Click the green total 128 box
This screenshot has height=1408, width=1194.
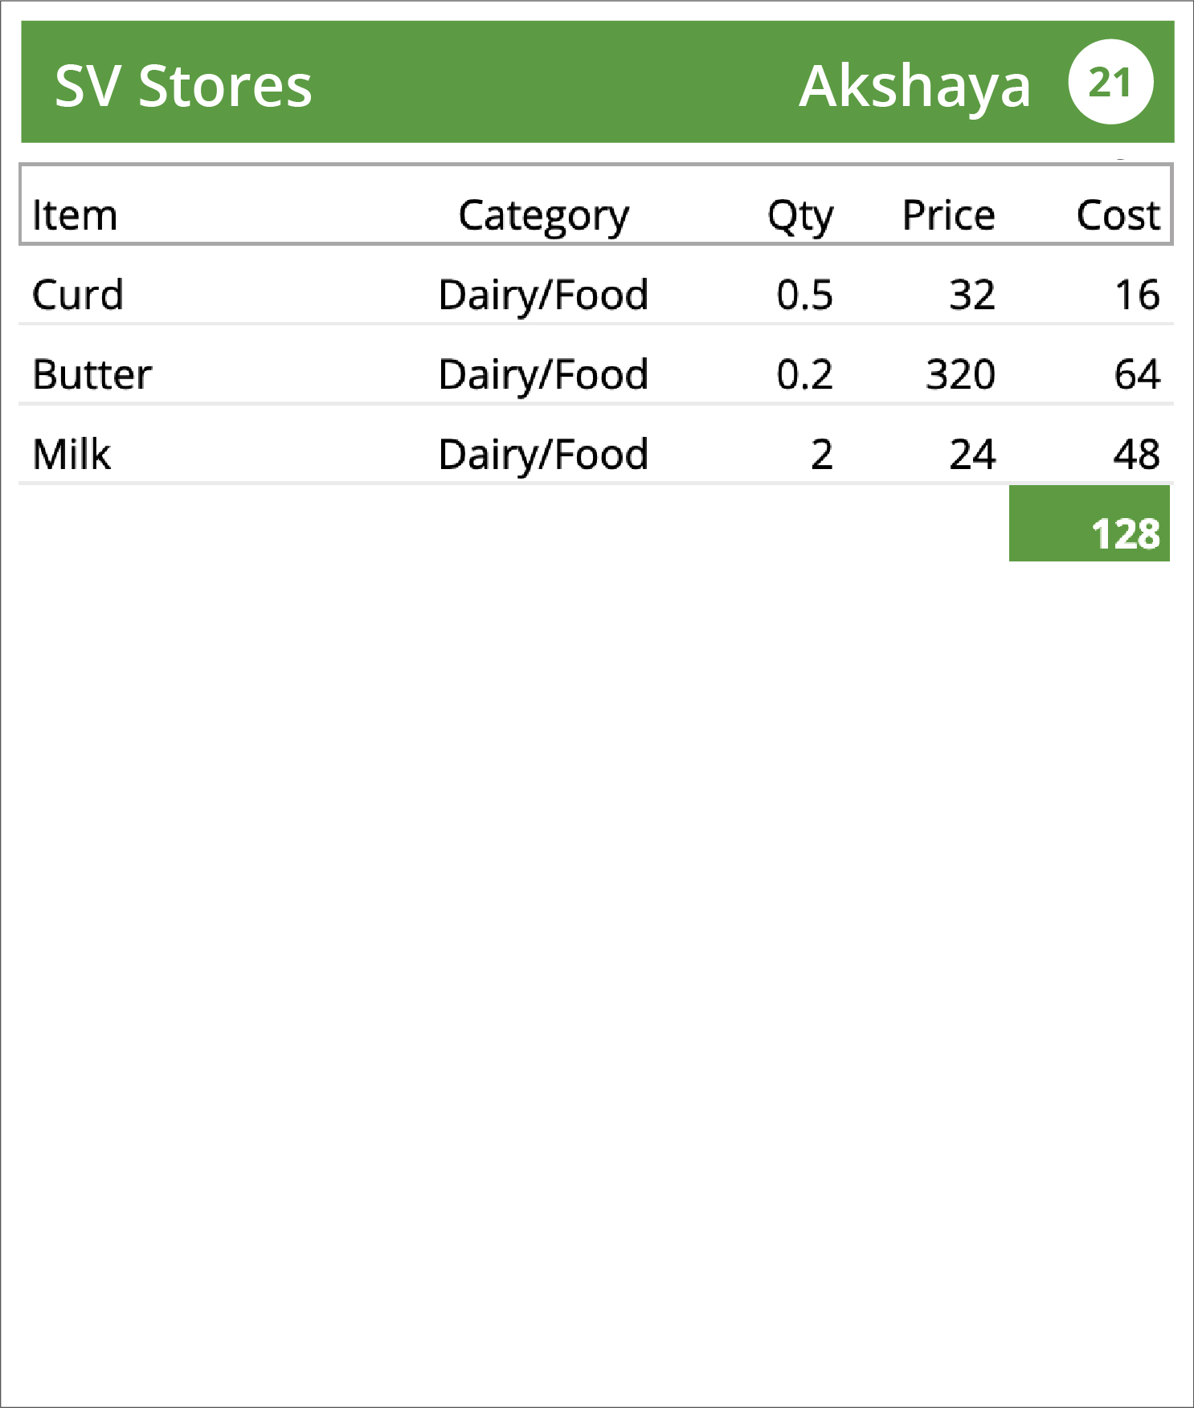[1090, 524]
